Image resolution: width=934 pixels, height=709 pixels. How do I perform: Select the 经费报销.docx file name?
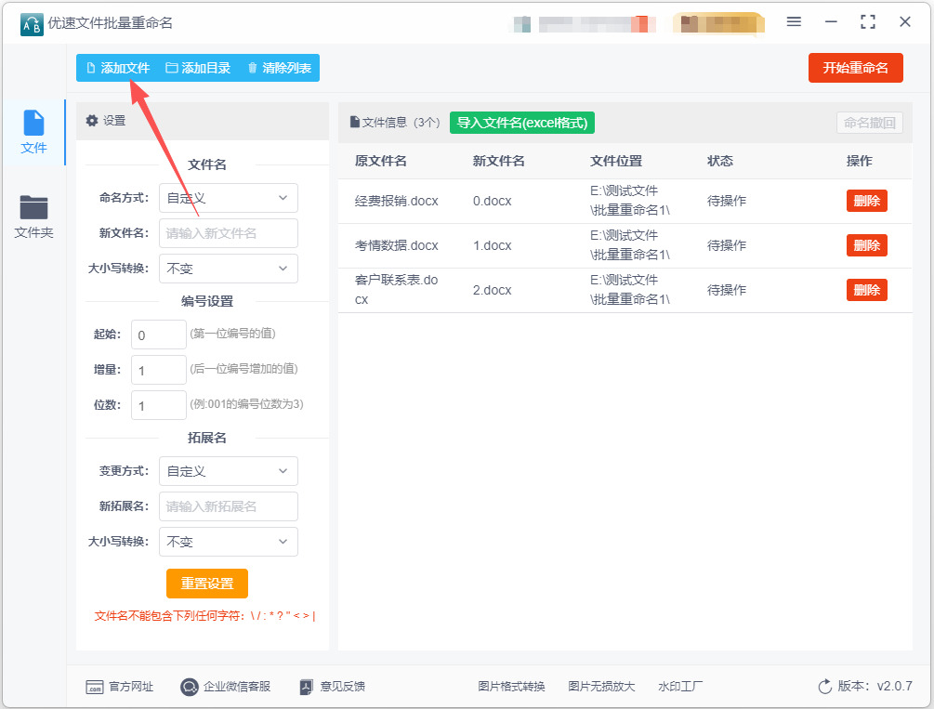(396, 202)
